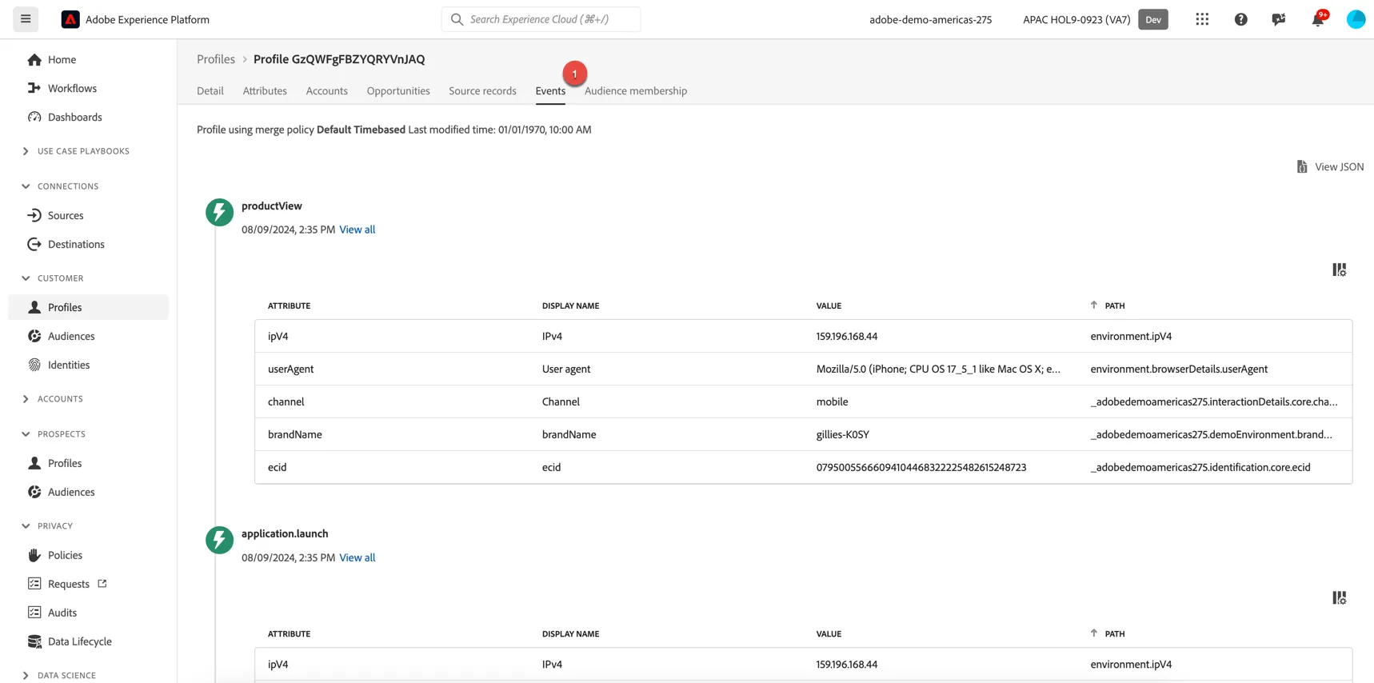Open the apps grid switcher
1374x683 pixels.
pos(1202,19)
